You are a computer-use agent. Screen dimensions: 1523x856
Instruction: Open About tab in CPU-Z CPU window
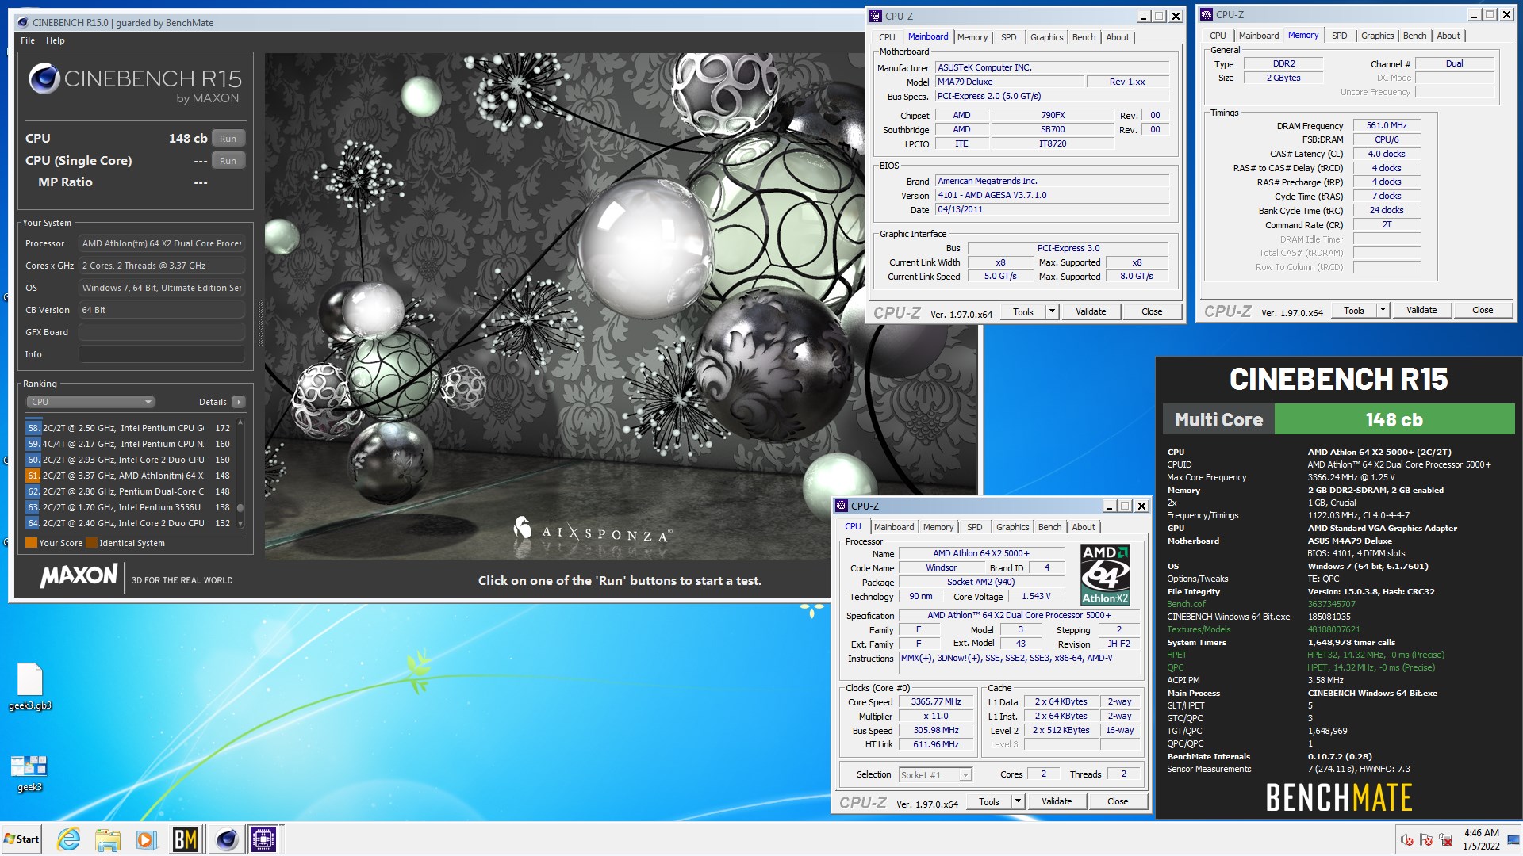[x=1084, y=527]
